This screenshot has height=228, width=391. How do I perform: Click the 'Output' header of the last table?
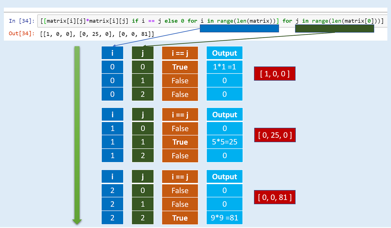tap(224, 176)
